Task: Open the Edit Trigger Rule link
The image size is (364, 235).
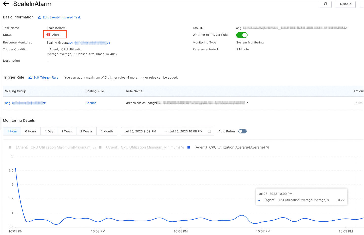Action: coord(46,77)
